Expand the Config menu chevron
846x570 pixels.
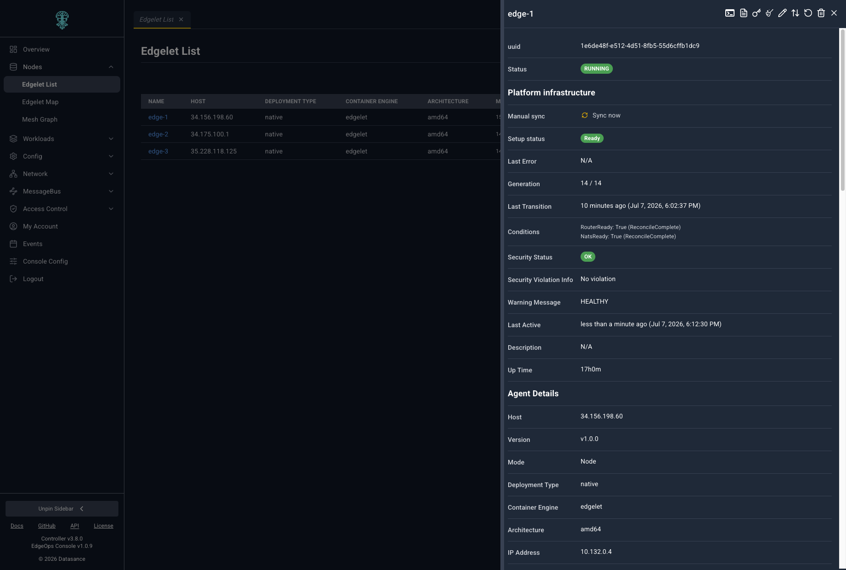click(111, 156)
